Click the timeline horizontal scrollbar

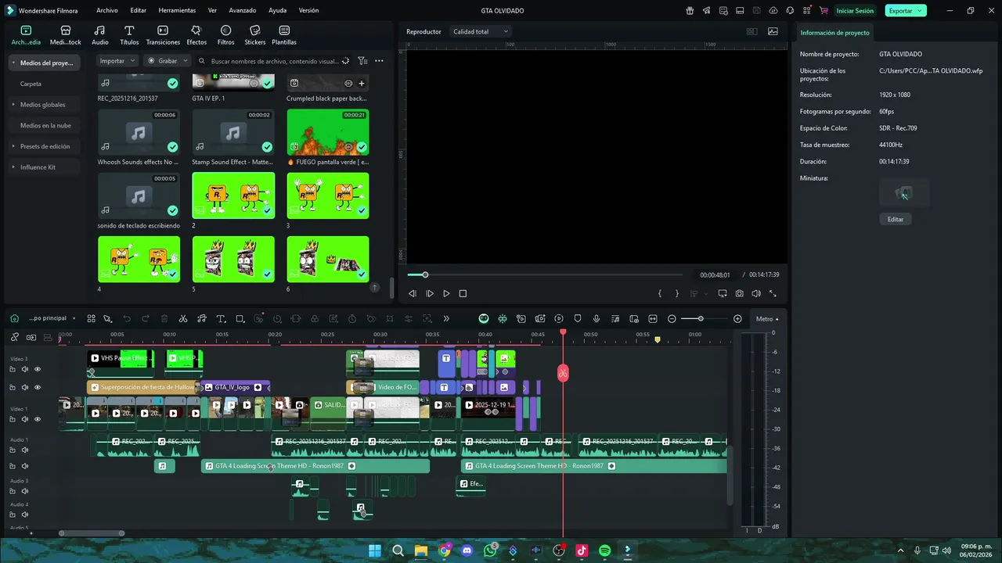pos(92,533)
